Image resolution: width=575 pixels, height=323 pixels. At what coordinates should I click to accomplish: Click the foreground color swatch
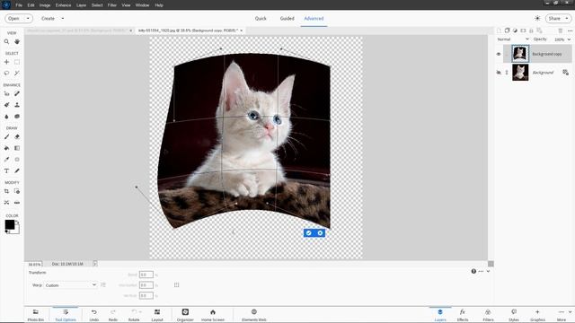(x=10, y=224)
